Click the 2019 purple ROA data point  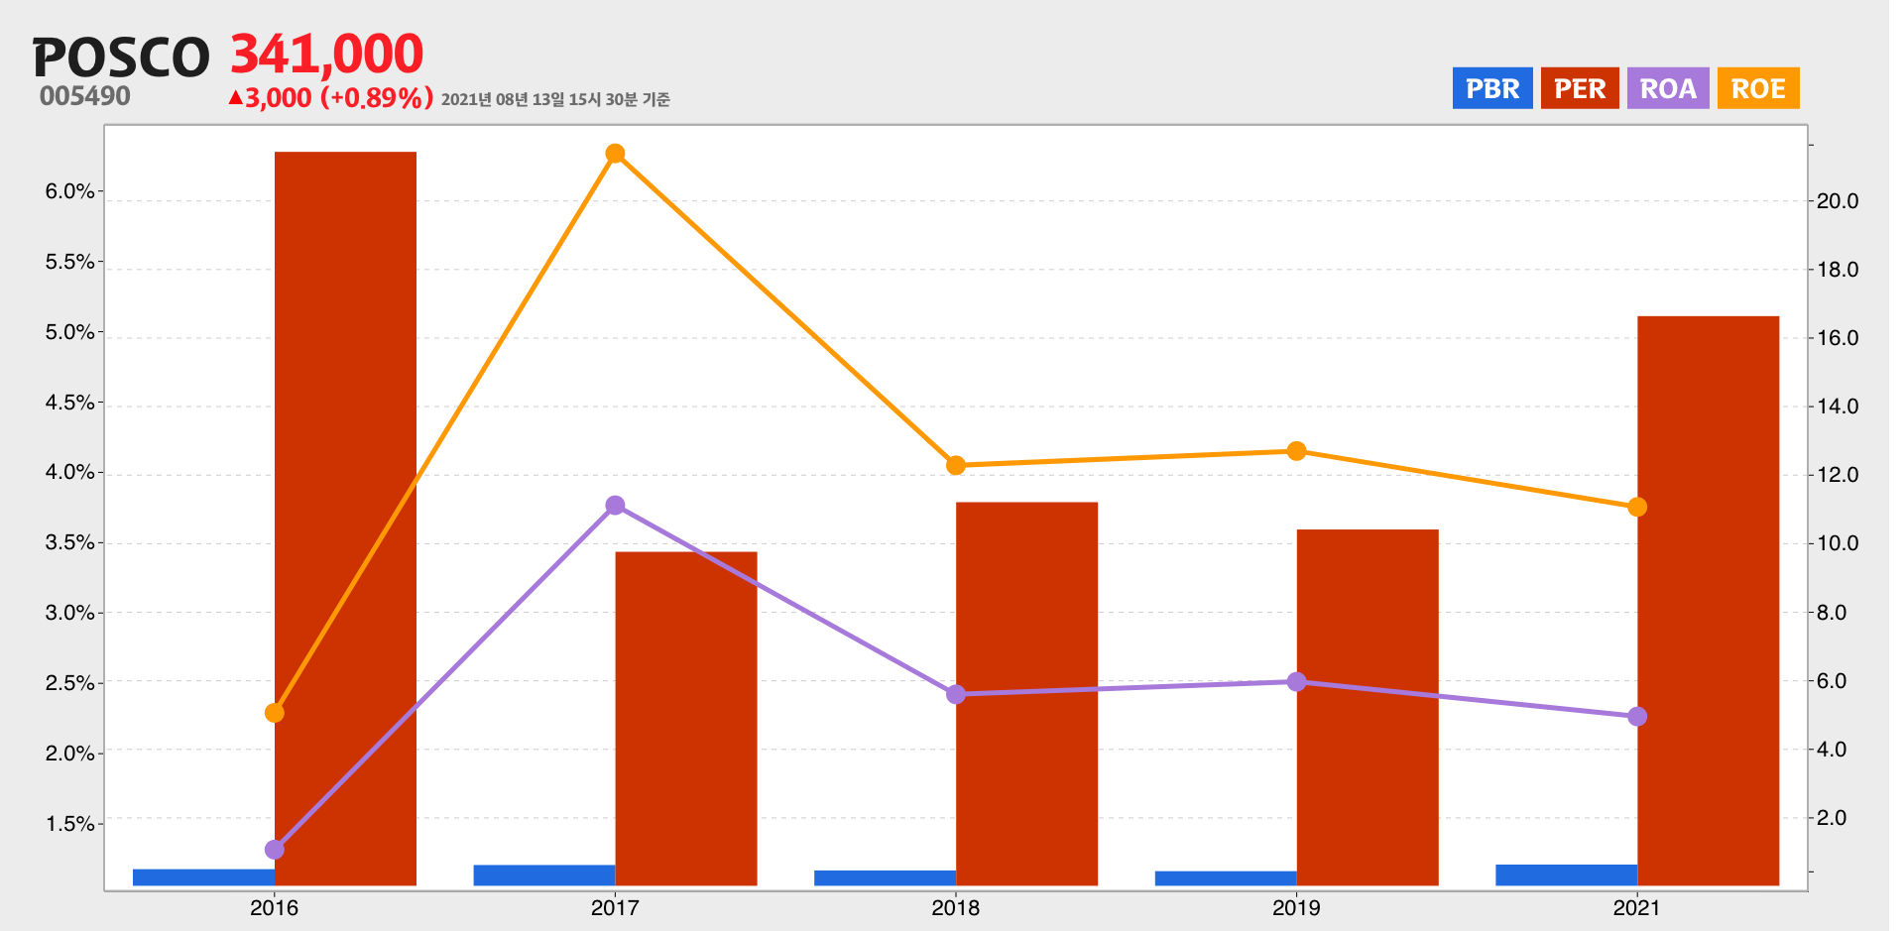1296,682
